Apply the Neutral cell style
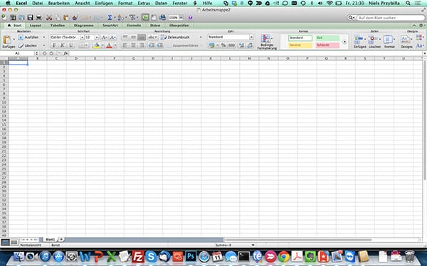This screenshot has width=427, height=266. [300, 45]
